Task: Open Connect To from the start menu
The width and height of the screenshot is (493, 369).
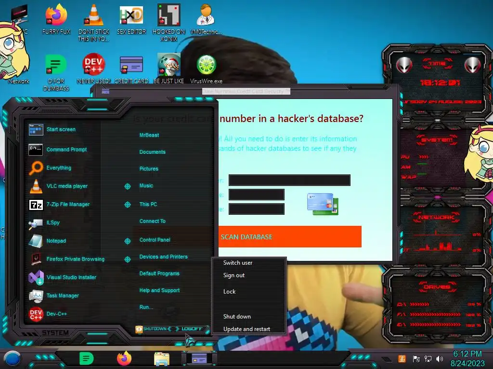Action: tap(152, 221)
